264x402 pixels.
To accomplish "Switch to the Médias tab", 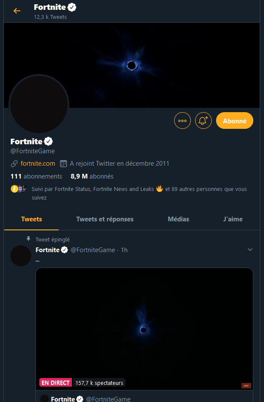I will point(178,219).
